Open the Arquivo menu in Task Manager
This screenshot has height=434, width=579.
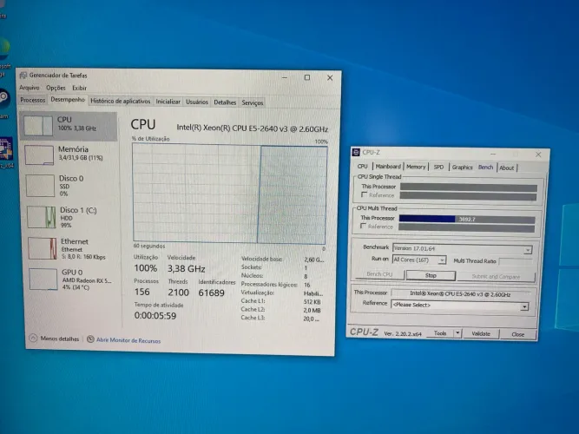[x=30, y=88]
